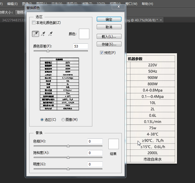Click the 900W cell in the image
This screenshot has height=183, width=195.
tap(152, 78)
